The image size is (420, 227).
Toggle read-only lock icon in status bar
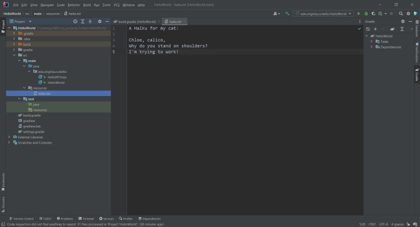408,224
